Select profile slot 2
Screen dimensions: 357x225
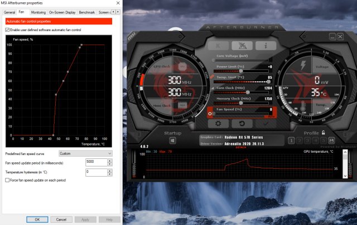click(x=300, y=141)
